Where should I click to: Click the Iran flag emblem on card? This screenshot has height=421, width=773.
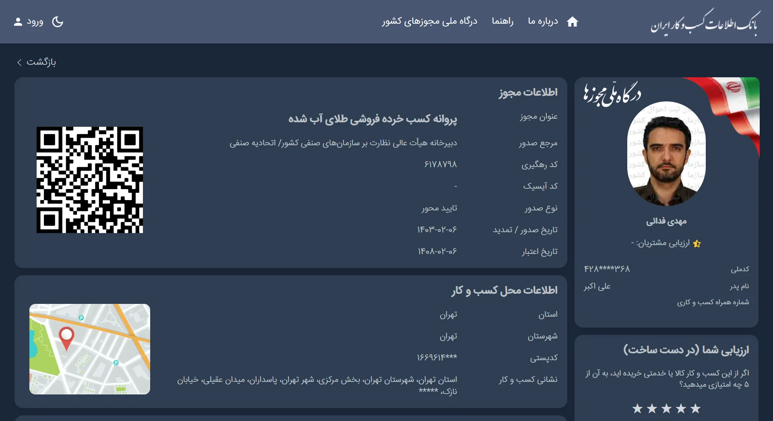[x=734, y=87]
